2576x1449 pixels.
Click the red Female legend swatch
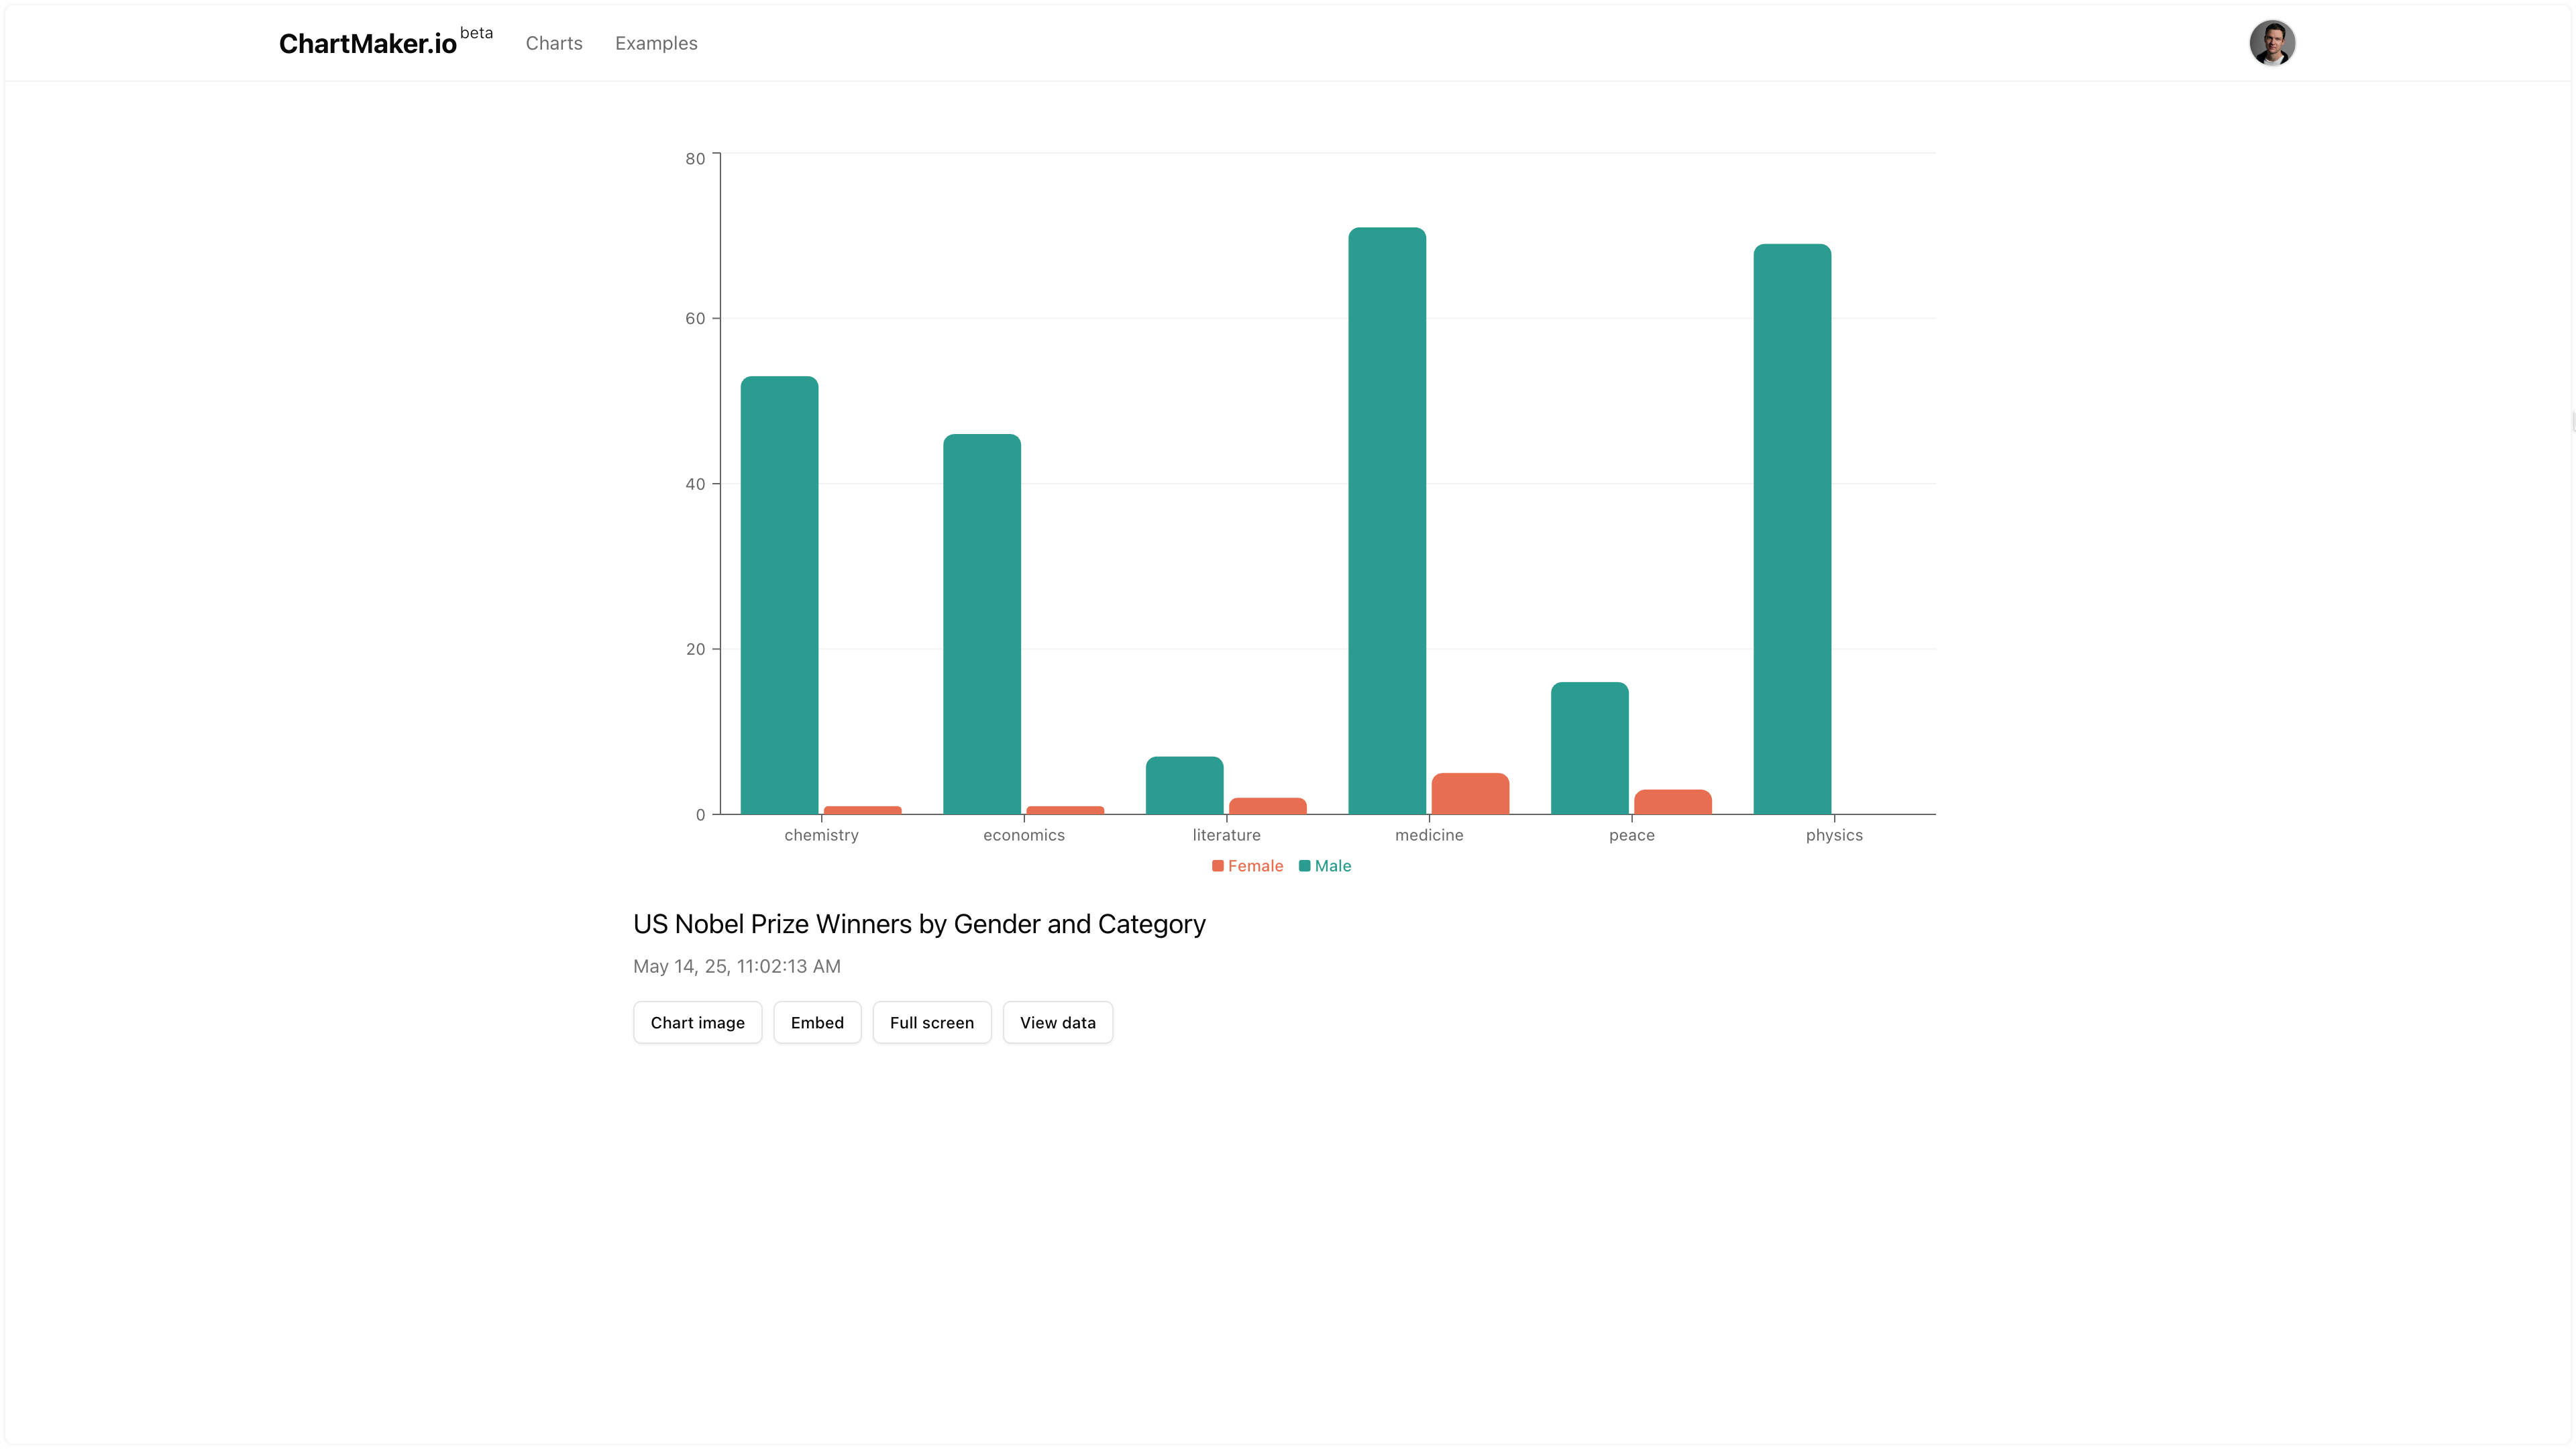pyautogui.click(x=1217, y=866)
